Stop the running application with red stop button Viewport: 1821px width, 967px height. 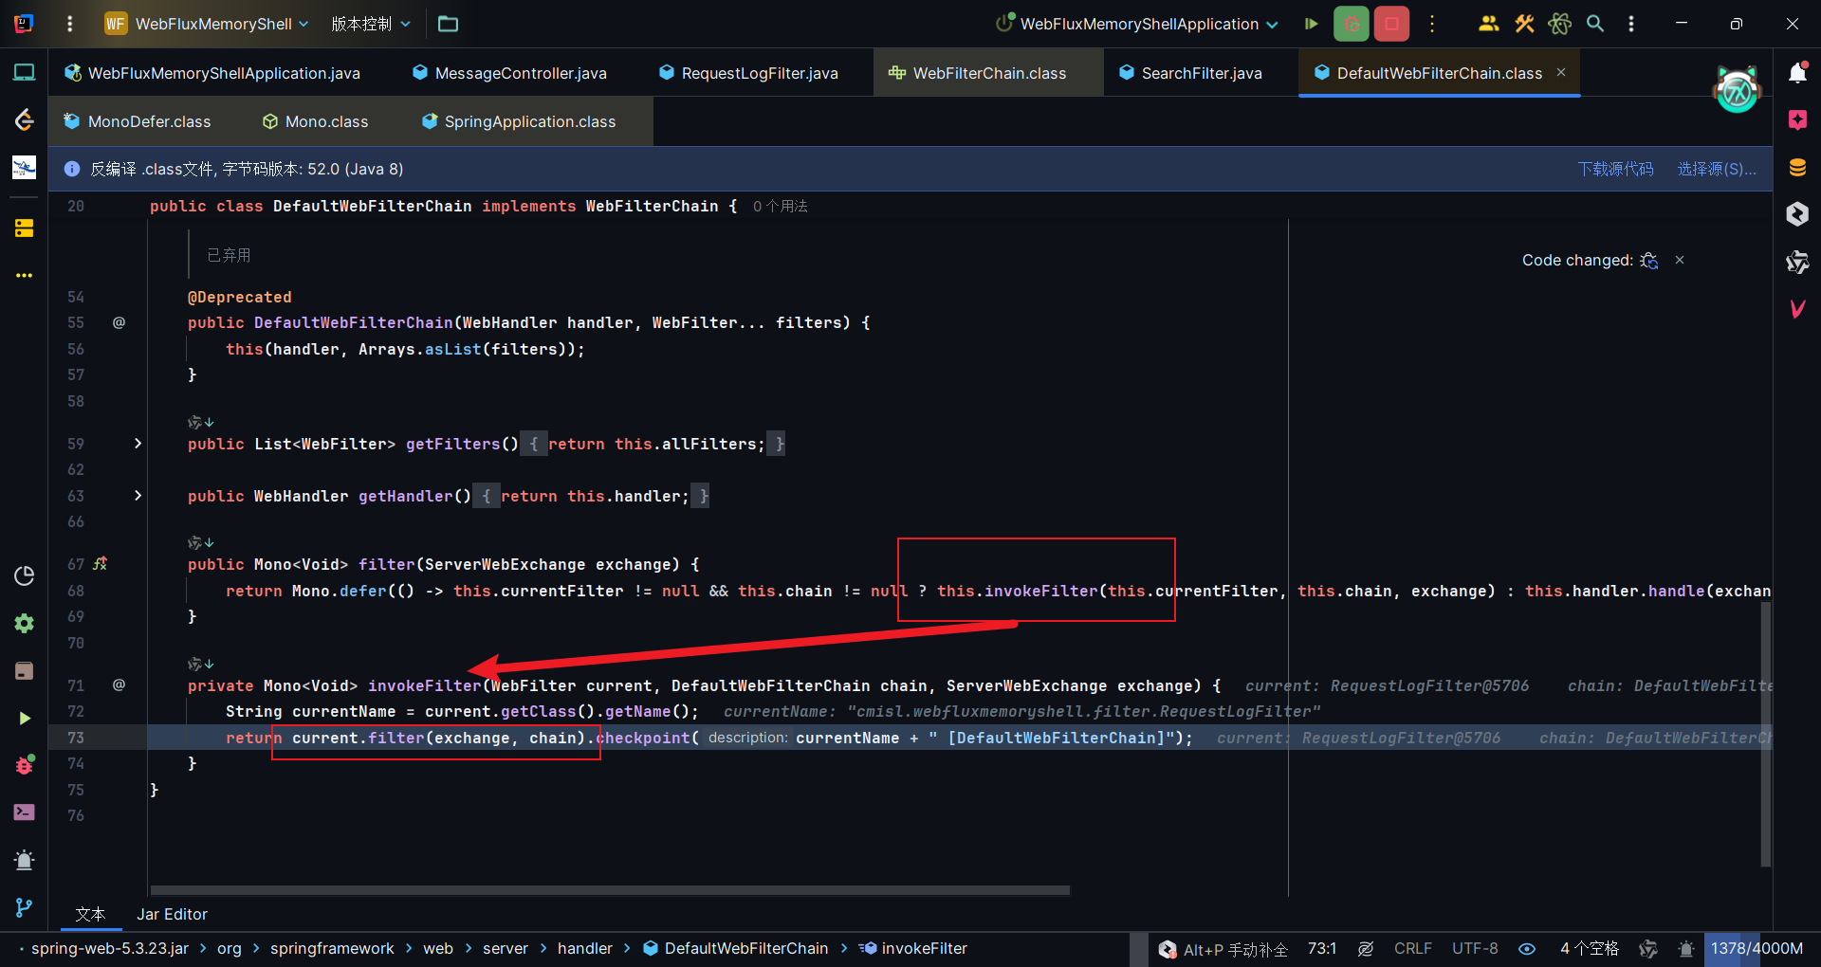pos(1391,24)
